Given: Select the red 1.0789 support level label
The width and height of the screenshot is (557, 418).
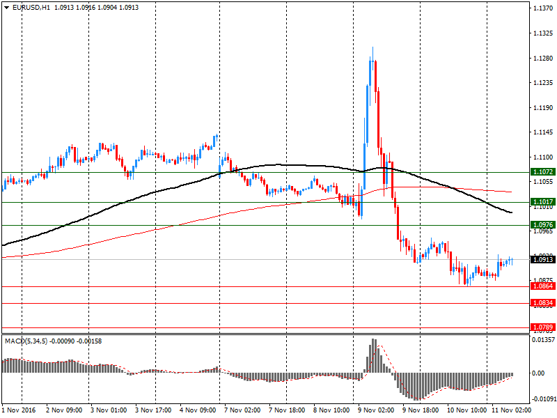Looking at the screenshot, I should (543, 327).
